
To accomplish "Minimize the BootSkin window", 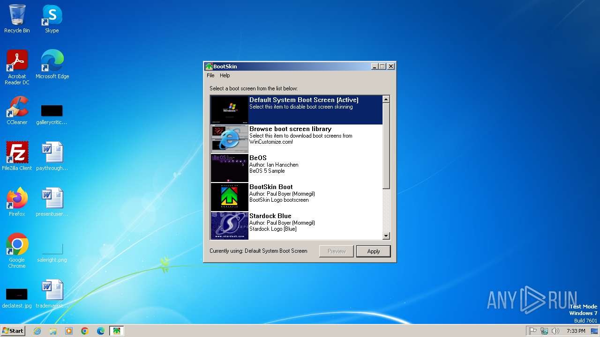I will pos(375,66).
